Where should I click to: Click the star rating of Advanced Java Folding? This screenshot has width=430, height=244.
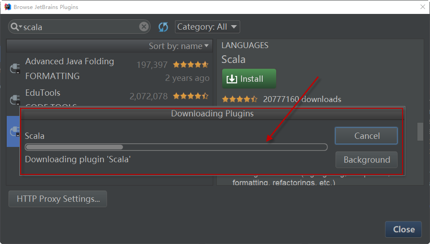191,65
